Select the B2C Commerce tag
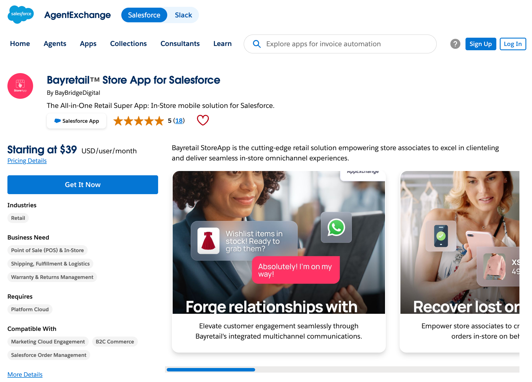Image resolution: width=532 pixels, height=382 pixels. [115, 342]
